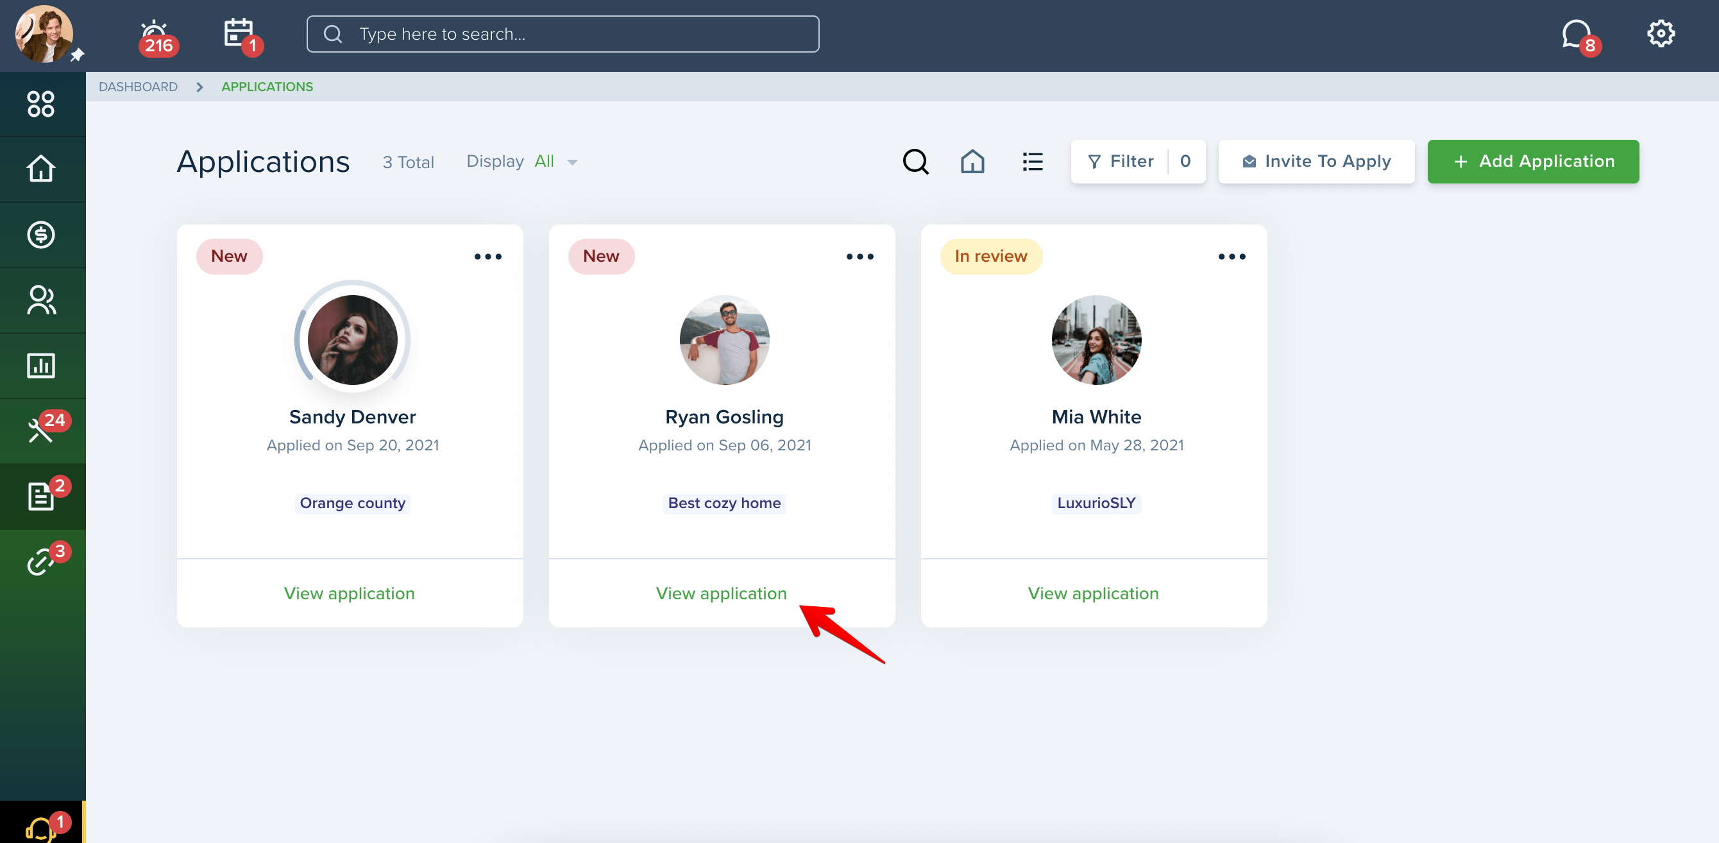Screen dimensions: 1719x843
Task: Click the Sandy Denver name
Action: click(x=352, y=417)
